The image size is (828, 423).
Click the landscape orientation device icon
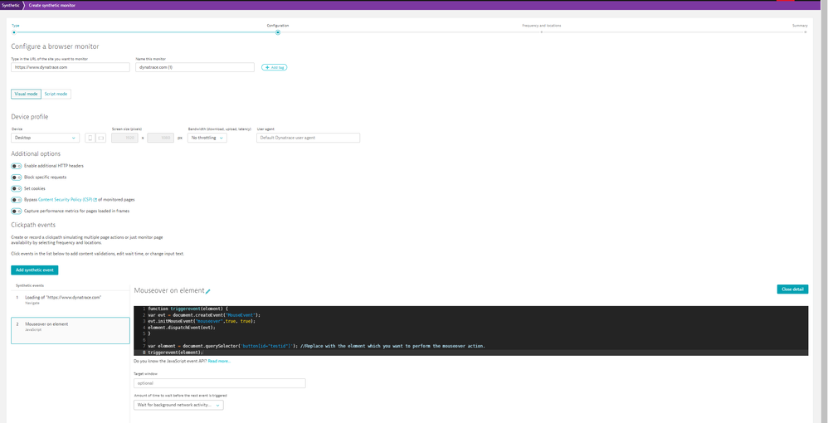tap(101, 138)
